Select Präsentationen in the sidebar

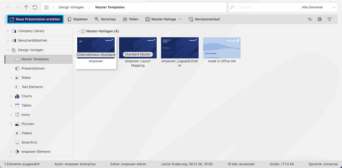pos(33,69)
